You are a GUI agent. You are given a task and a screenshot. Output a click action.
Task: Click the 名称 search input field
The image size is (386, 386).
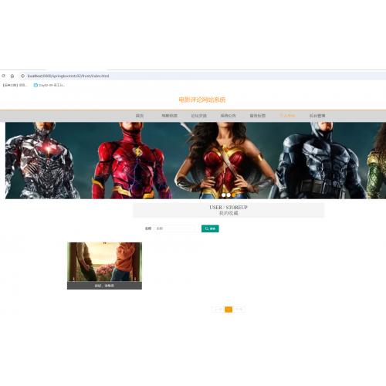pyautogui.click(x=176, y=229)
